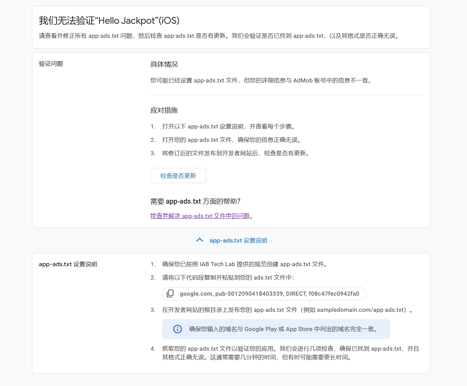Image resolution: width=467 pixels, height=386 pixels.
Task: Click the info icon in the blue domain notice
Action: [x=177, y=329]
